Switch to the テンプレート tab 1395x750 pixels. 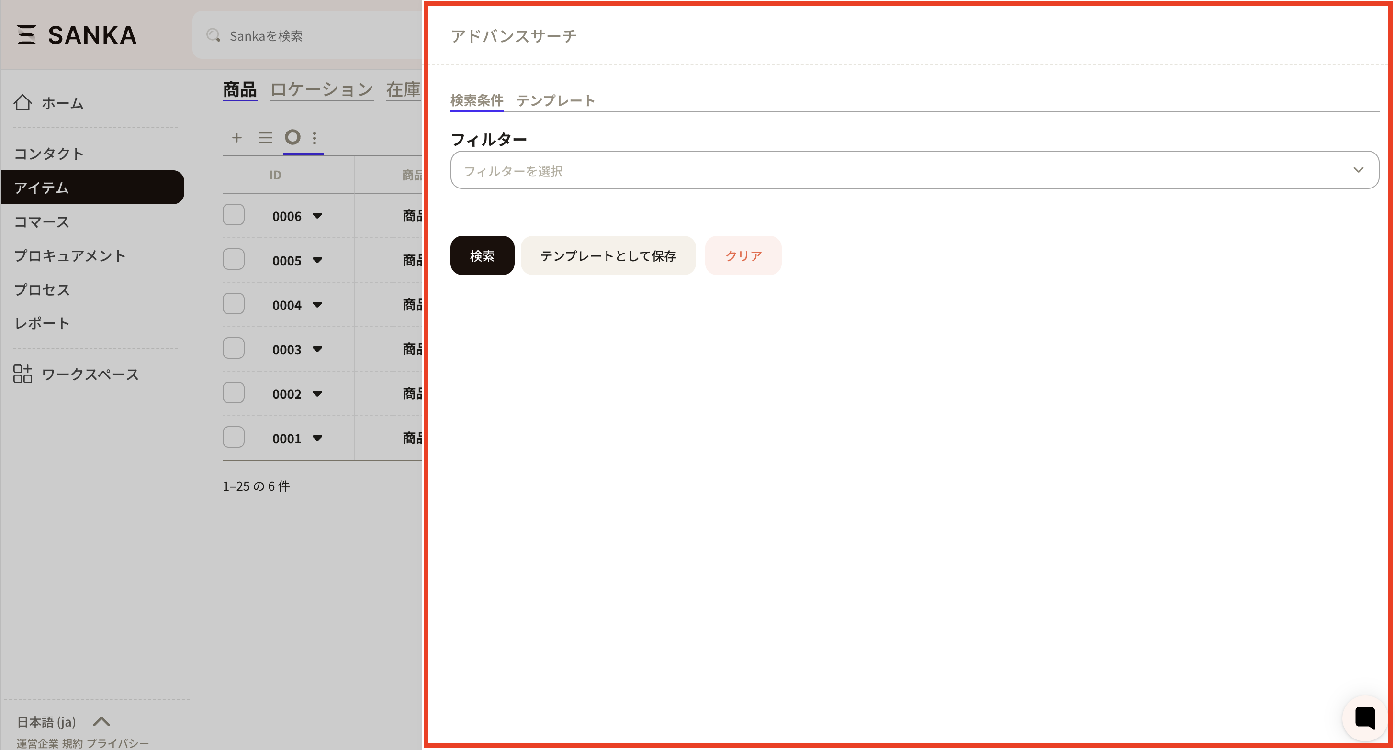pyautogui.click(x=555, y=100)
